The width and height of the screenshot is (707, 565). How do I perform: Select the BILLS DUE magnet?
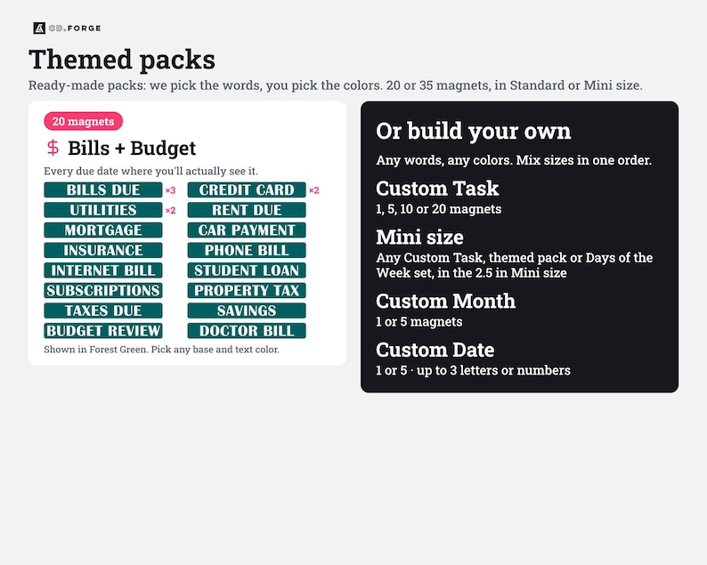[103, 190]
